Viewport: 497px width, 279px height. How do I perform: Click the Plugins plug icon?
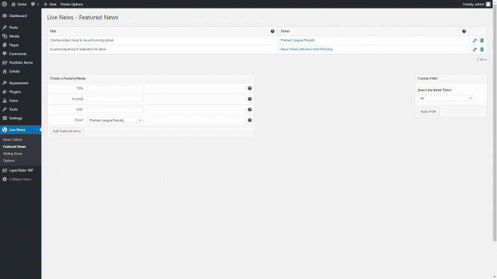tap(4, 91)
